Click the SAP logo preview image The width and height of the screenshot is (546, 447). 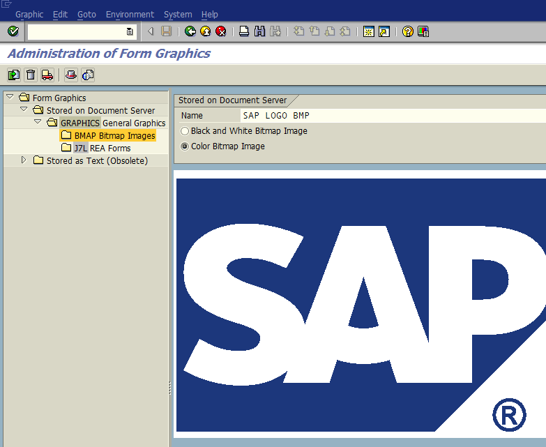pos(361,305)
